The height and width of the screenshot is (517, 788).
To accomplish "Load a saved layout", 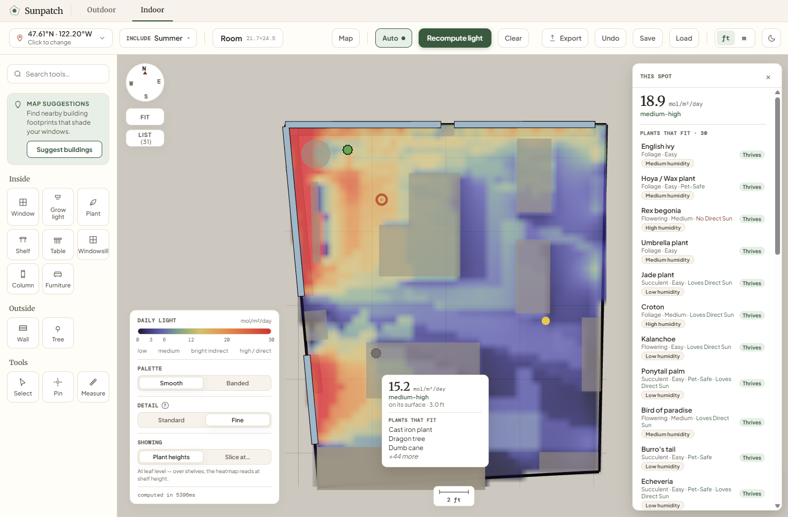I will tap(684, 38).
